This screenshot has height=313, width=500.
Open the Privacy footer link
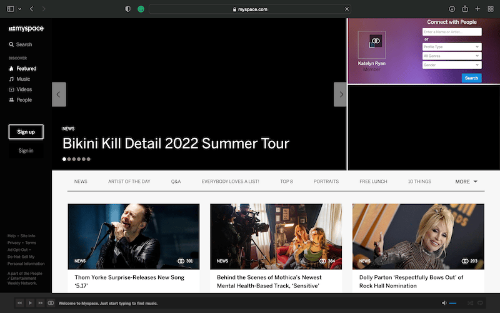[x=14, y=243]
